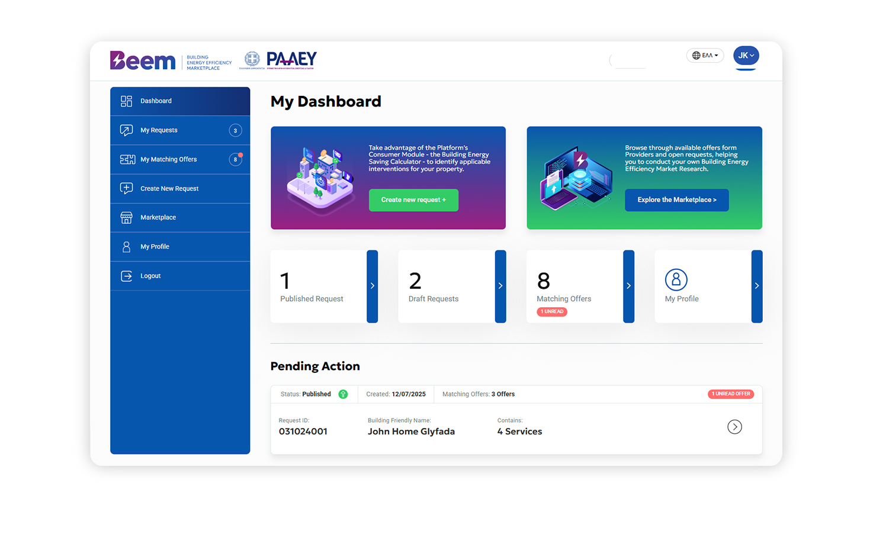Viewport: 870px width, 541px height.
Task: Open the ΕΛΛ language dropdown
Action: click(705, 56)
